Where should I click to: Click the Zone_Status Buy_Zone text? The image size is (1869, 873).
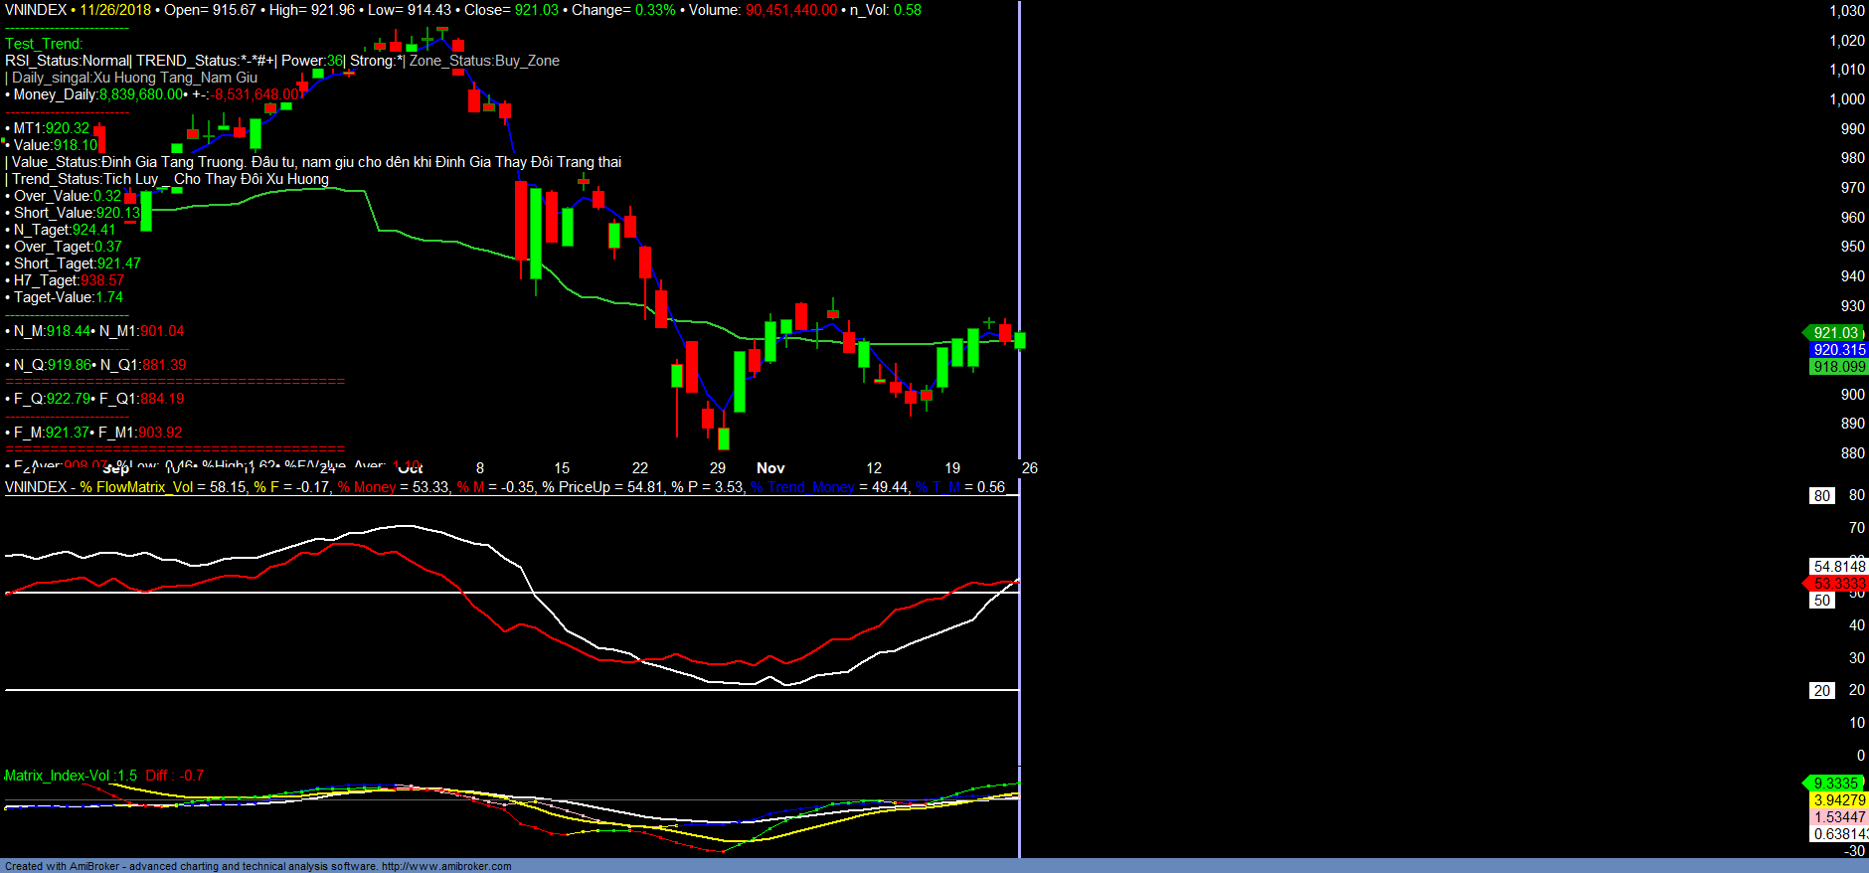(484, 61)
